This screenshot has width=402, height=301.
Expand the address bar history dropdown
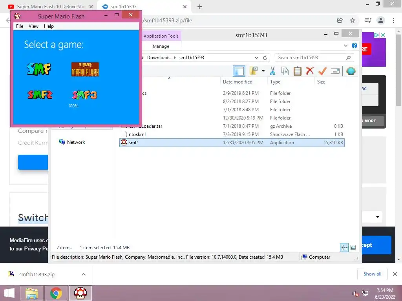click(256, 58)
